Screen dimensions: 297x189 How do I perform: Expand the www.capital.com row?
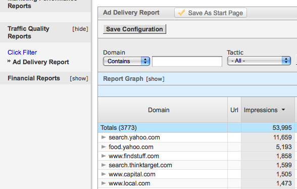(104, 174)
